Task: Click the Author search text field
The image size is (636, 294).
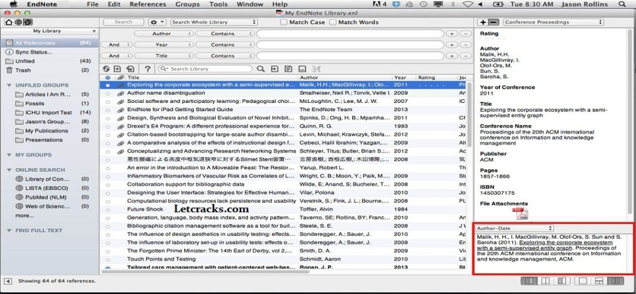Action: coord(350,33)
